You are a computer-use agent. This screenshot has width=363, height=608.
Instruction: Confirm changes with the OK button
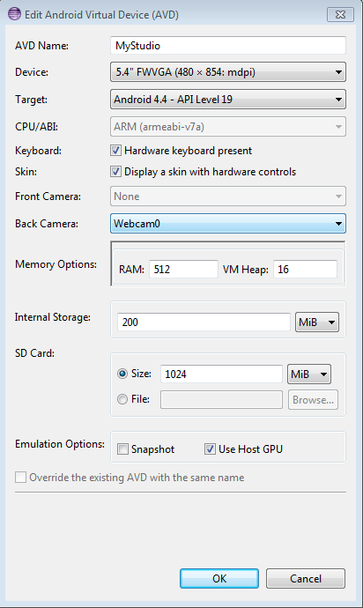[x=219, y=579]
